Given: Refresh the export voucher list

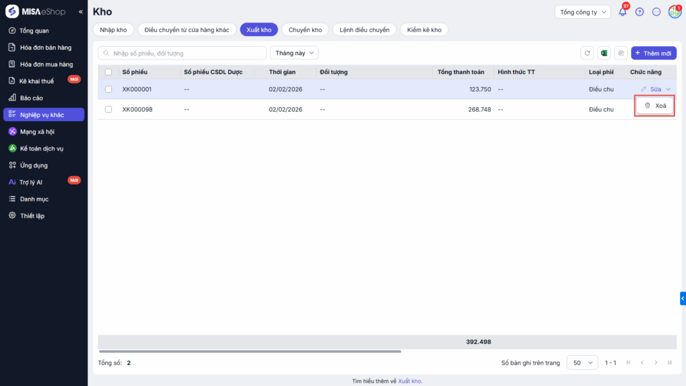Looking at the screenshot, I should (588, 53).
